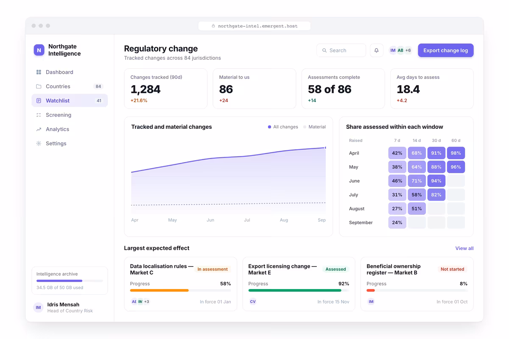Click the Settings gear icon
This screenshot has height=339, width=509.
tap(39, 144)
